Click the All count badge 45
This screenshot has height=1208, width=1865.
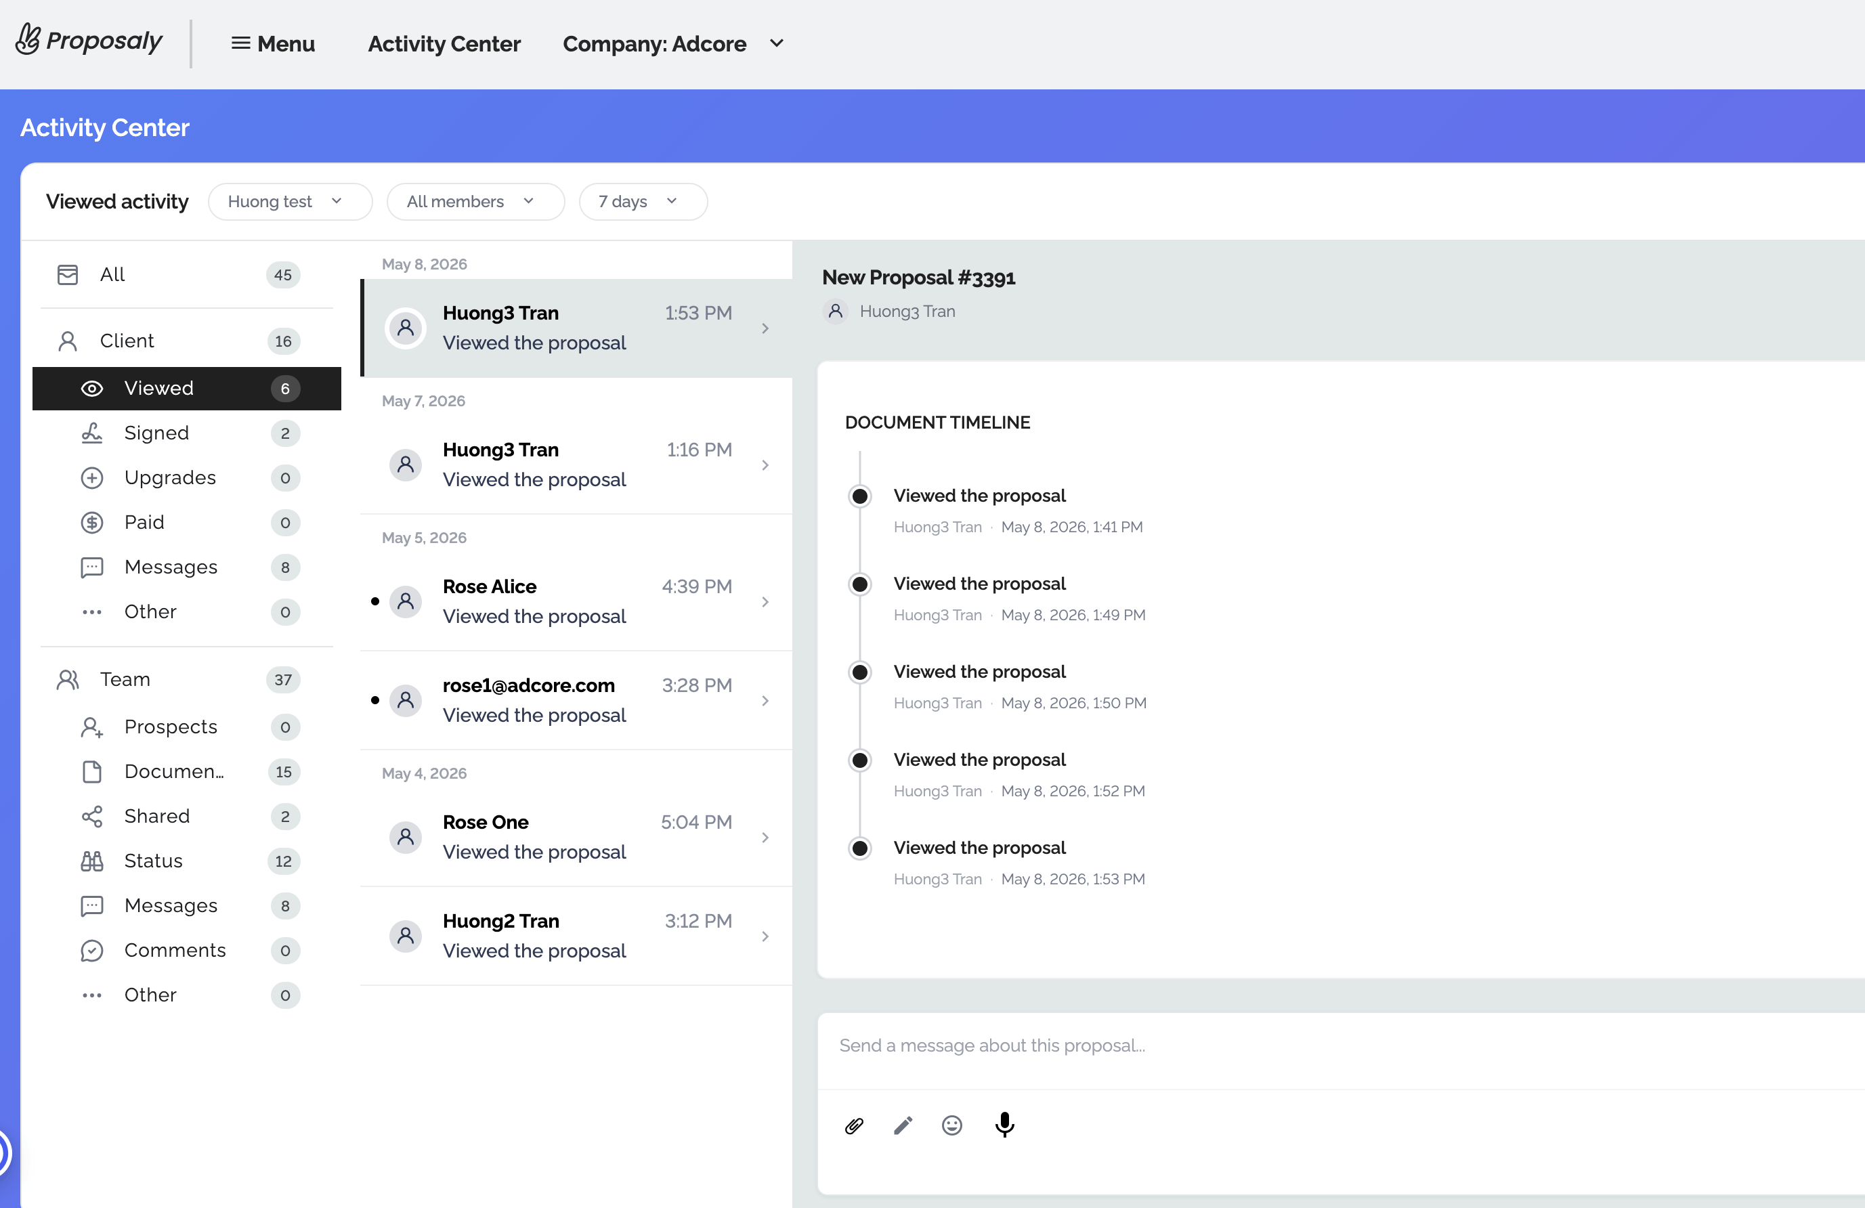click(x=283, y=275)
